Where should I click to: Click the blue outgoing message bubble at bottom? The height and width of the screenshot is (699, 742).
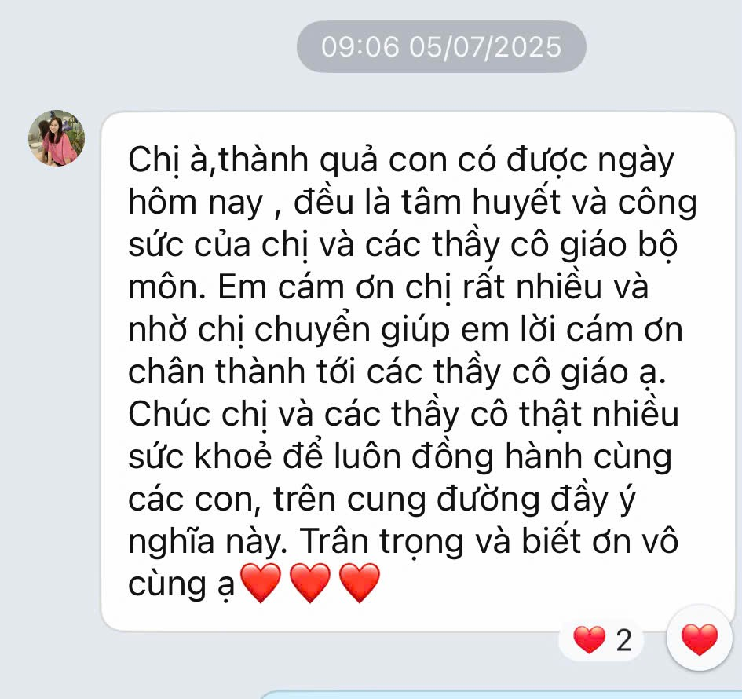click(x=502, y=695)
